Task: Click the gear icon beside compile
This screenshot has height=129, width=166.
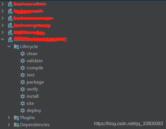Action: point(23,68)
